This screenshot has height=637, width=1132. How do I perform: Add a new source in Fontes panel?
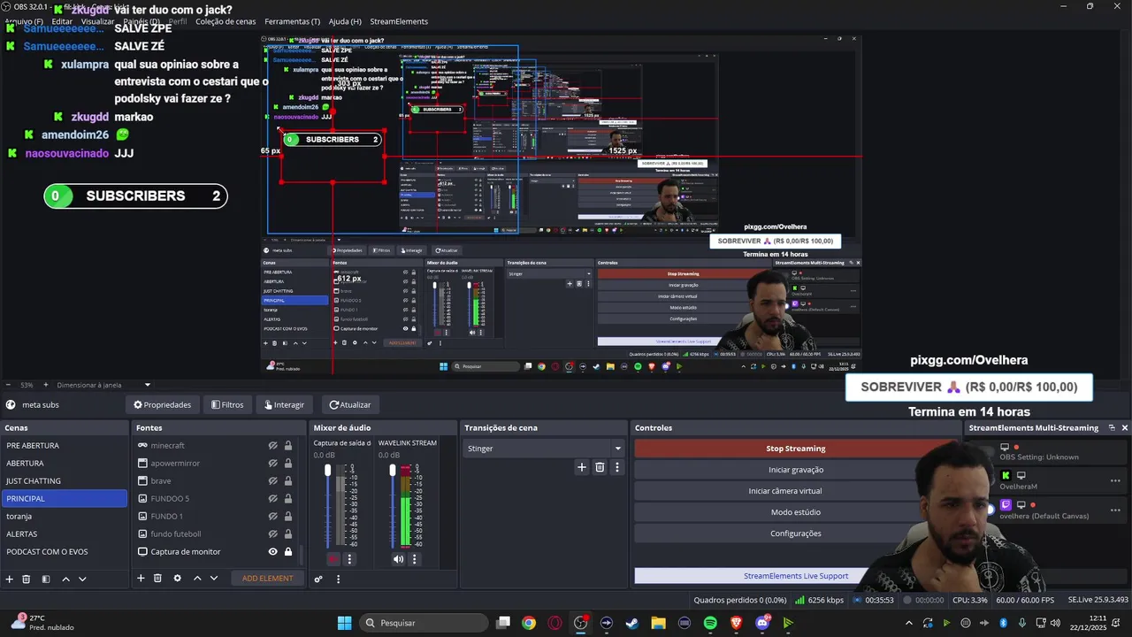pos(141,579)
